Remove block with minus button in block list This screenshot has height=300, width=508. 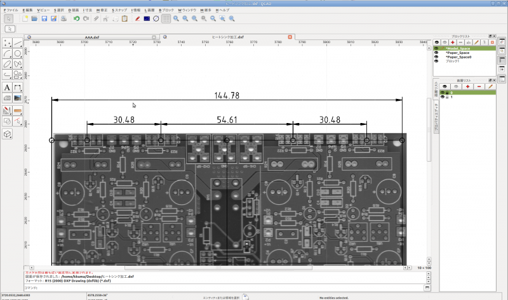click(460, 42)
